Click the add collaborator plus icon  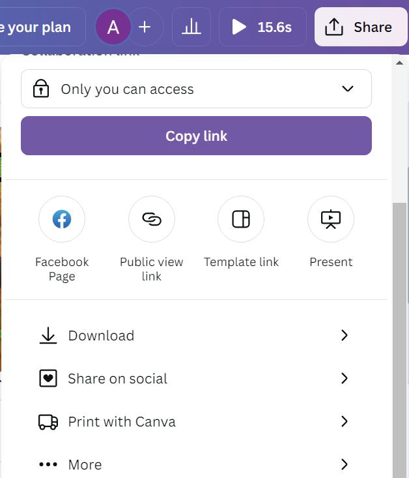pyautogui.click(x=145, y=27)
